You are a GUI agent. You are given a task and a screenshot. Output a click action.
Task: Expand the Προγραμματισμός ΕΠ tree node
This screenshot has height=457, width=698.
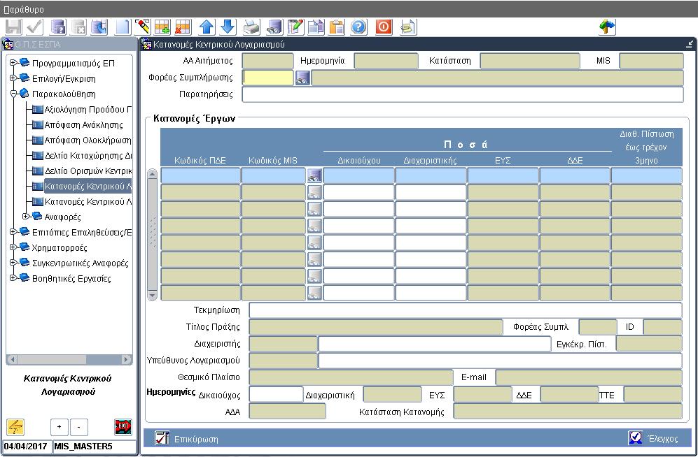[x=13, y=63]
